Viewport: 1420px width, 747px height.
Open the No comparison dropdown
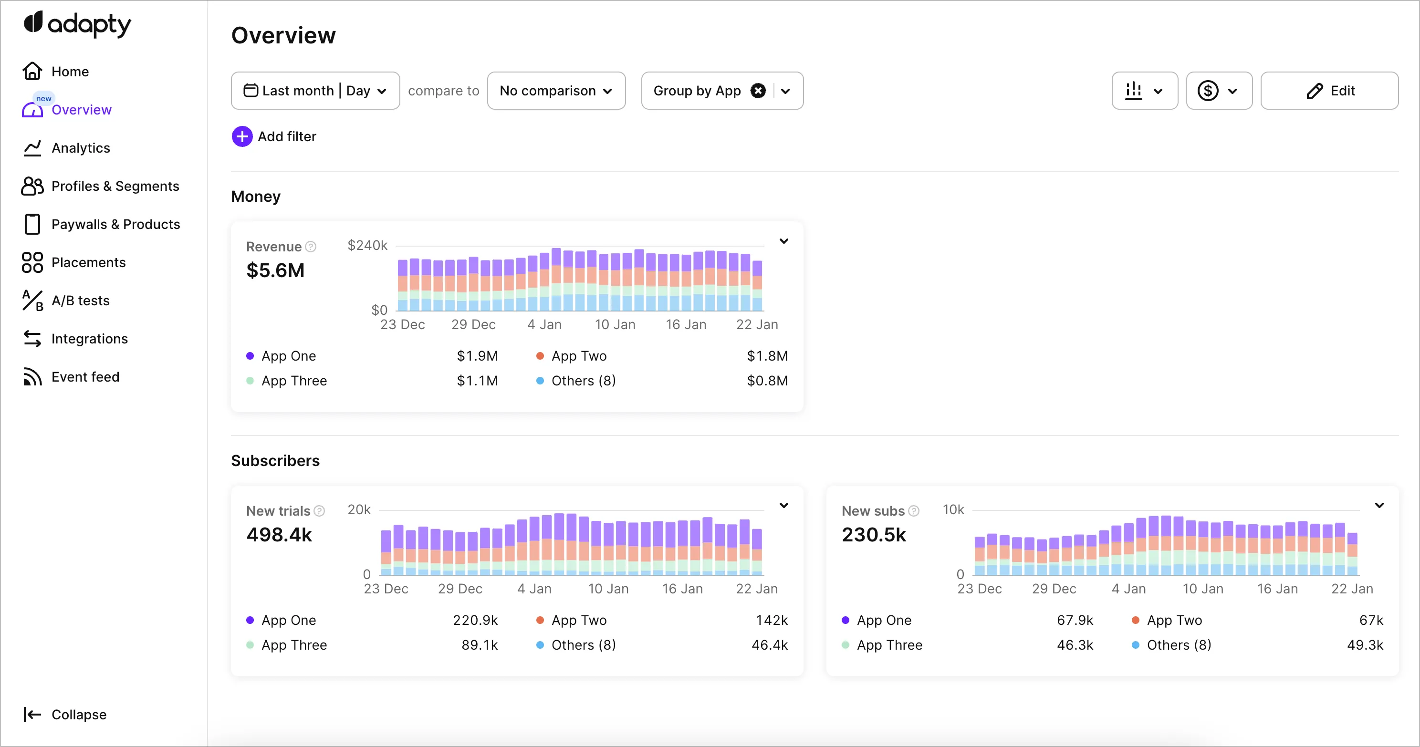[x=556, y=90]
